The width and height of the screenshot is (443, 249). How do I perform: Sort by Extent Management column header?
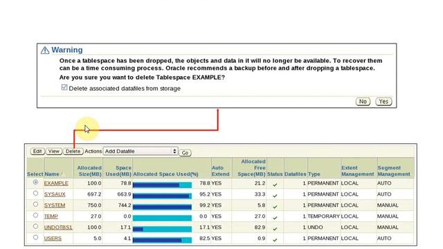(358, 171)
